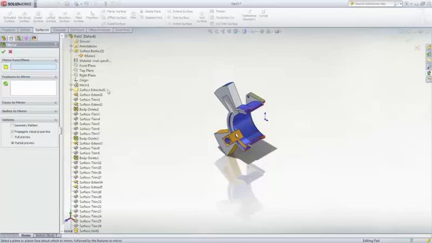Confirm the Mirror with the green checkmark
The width and height of the screenshot is (432, 243).
click(4, 52)
